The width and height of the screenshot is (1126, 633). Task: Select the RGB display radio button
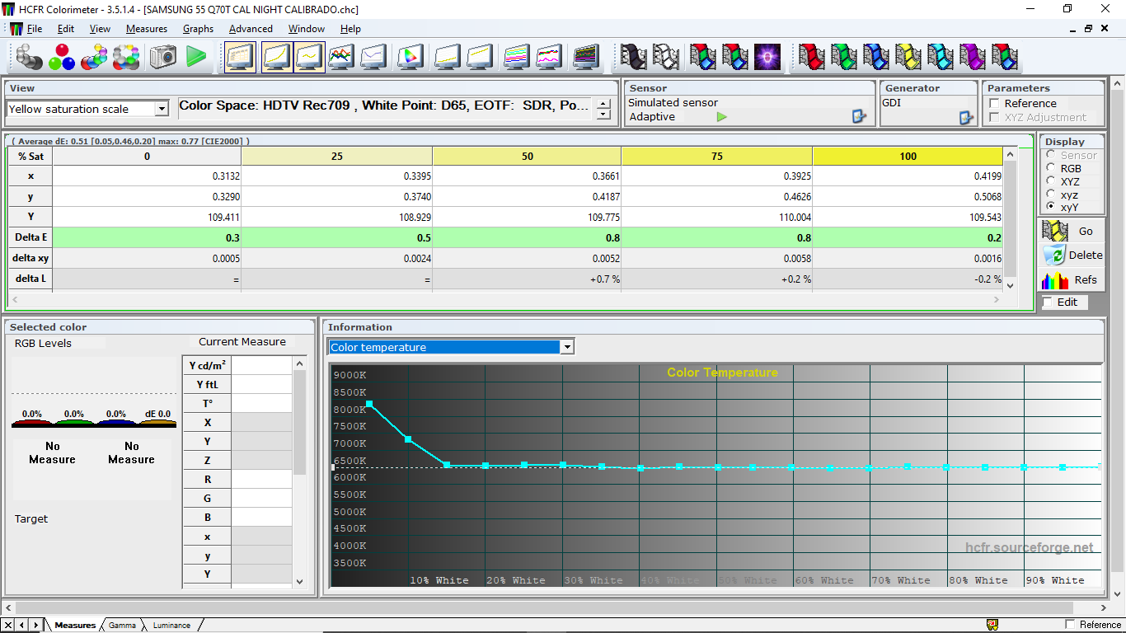point(1050,168)
